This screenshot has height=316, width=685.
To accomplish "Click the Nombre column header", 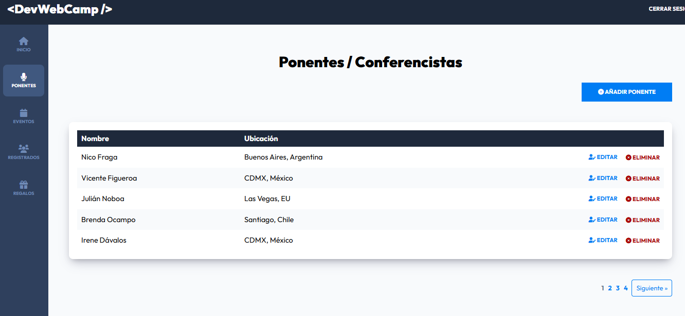I will pos(95,139).
